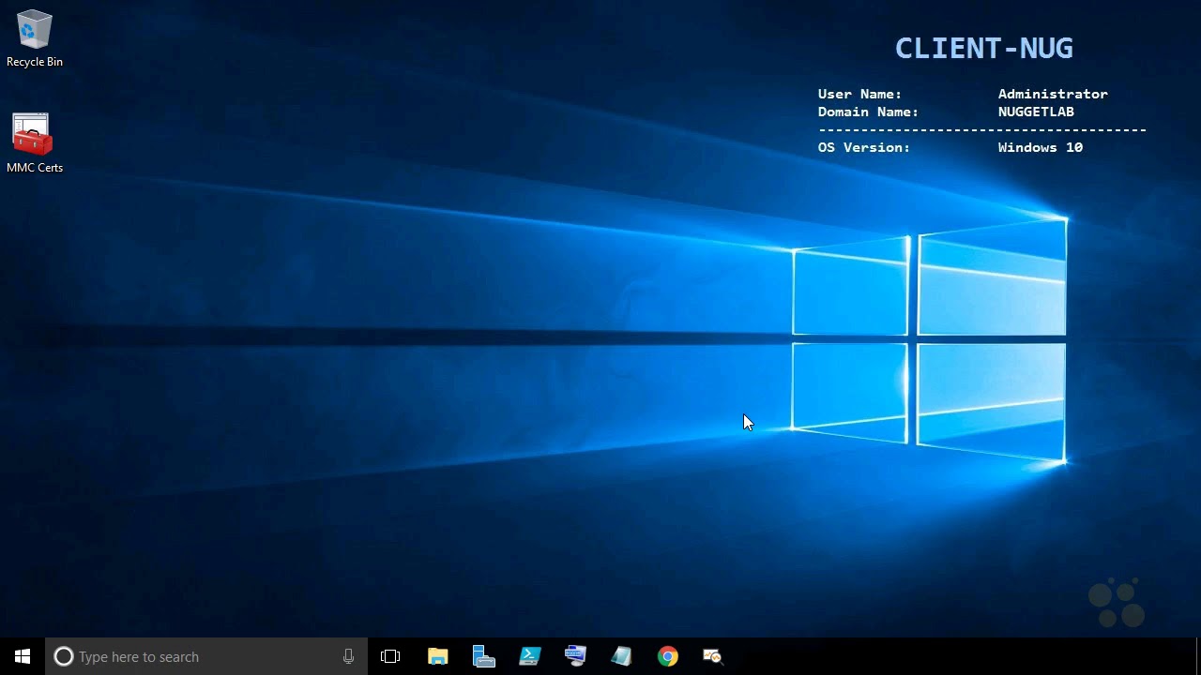Click the CLIENT-NUG computer name text
Screen dimensions: 1201x675
pos(983,49)
